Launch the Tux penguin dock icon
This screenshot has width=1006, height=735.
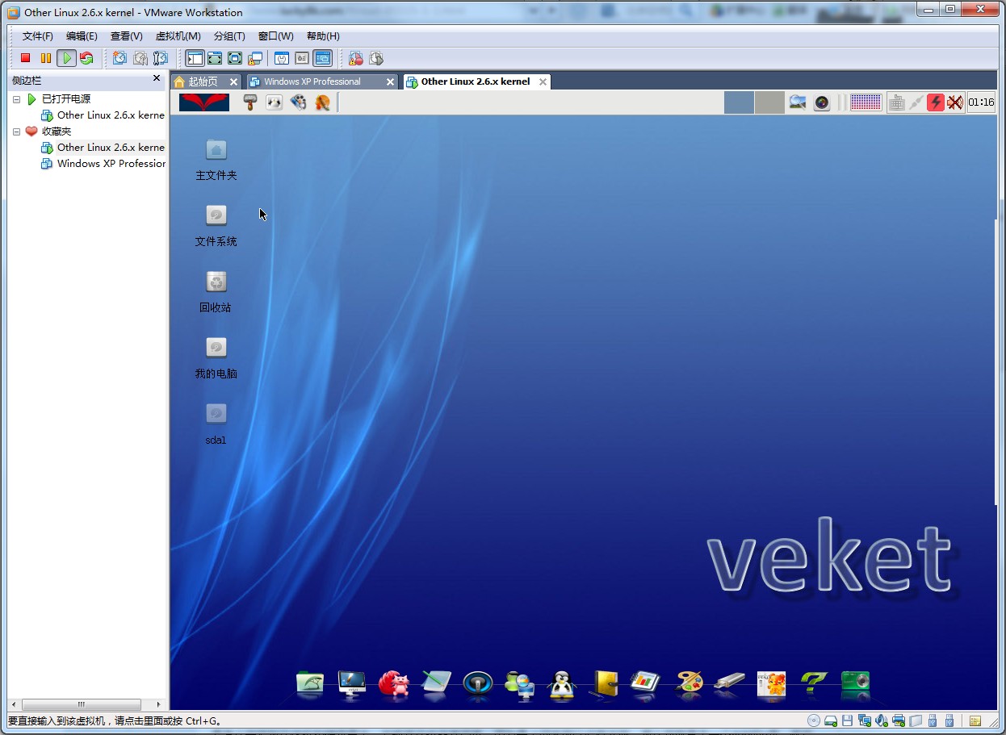(x=561, y=684)
